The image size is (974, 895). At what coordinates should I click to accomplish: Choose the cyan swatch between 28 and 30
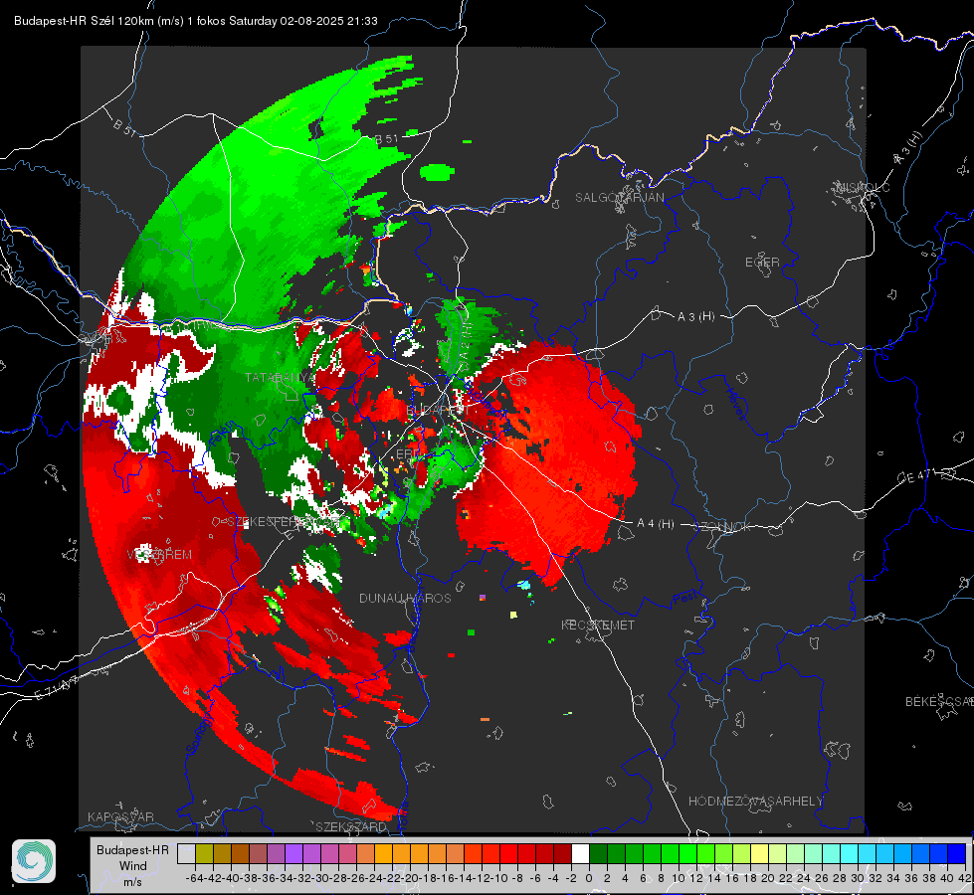[850, 853]
